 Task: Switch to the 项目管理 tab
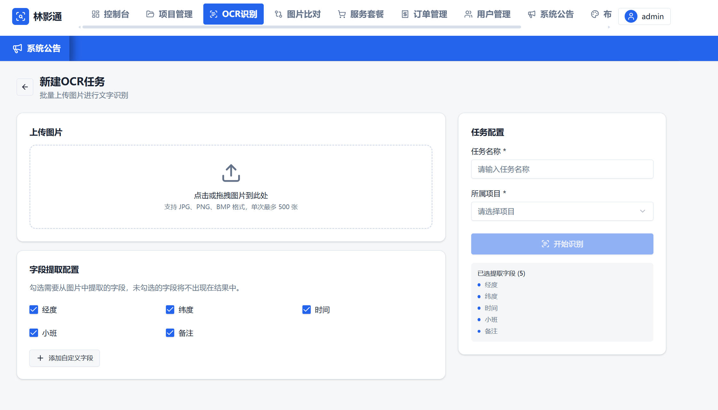coord(169,14)
